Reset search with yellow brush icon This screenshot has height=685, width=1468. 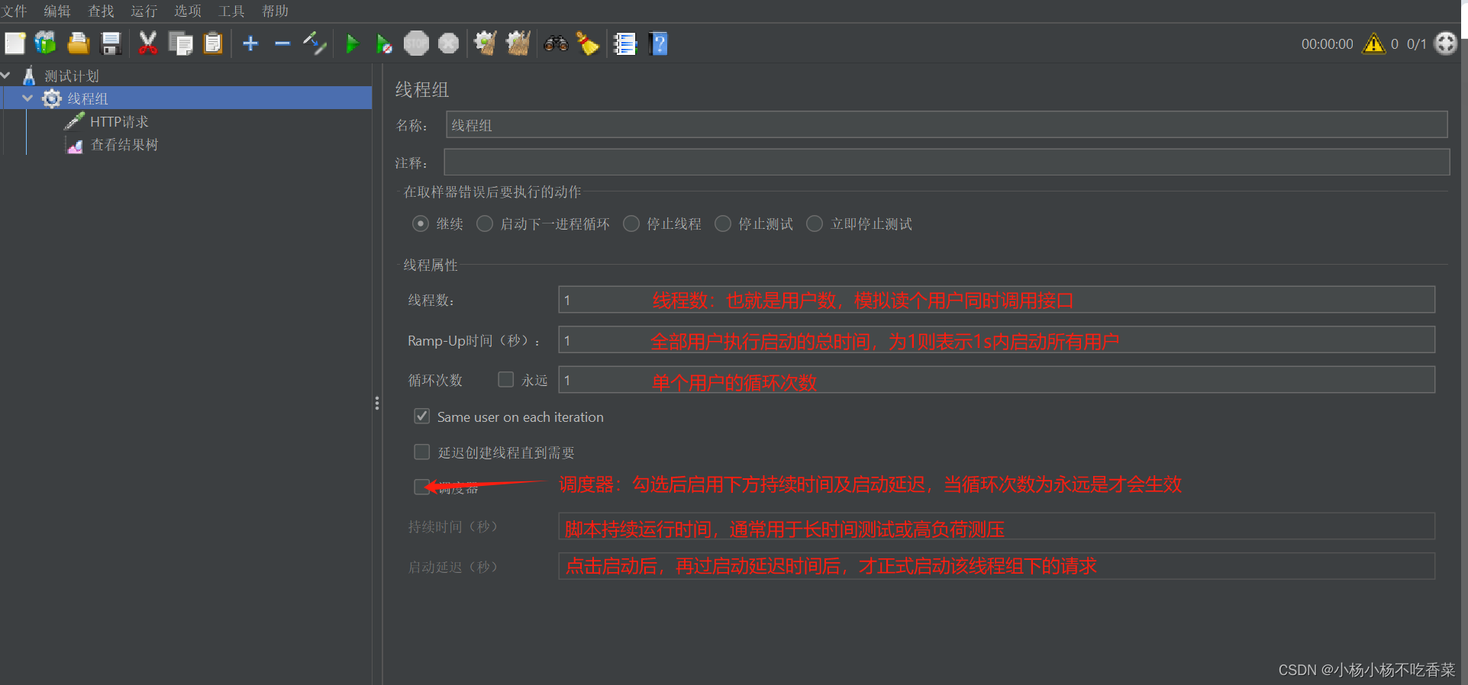click(588, 43)
